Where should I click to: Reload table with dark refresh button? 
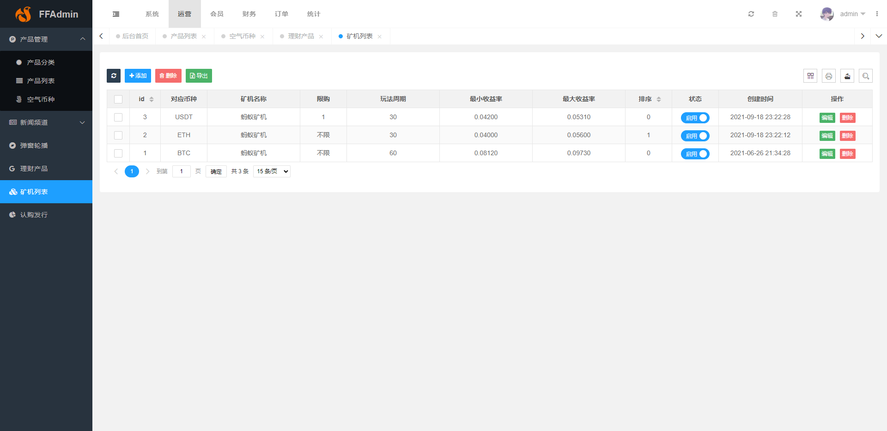click(114, 76)
